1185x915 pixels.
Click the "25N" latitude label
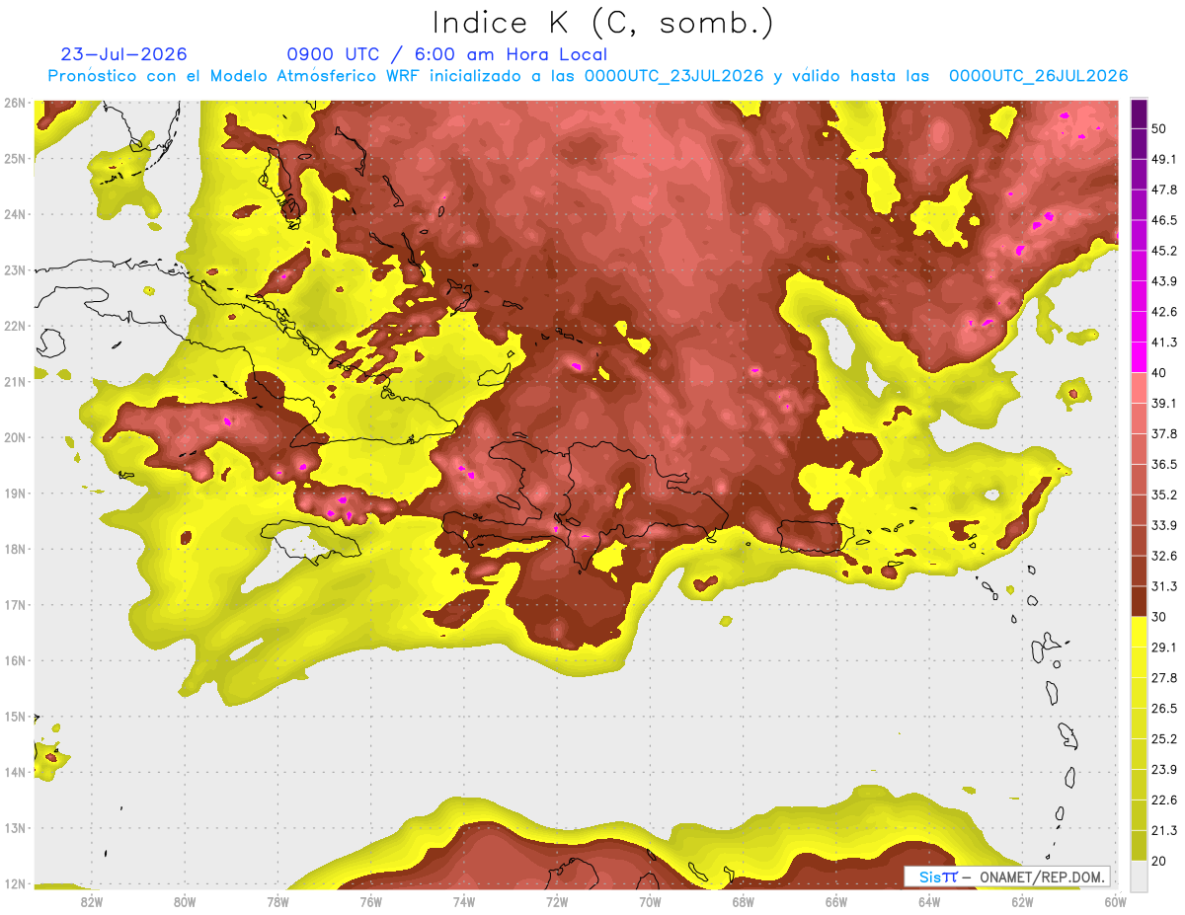coord(15,159)
